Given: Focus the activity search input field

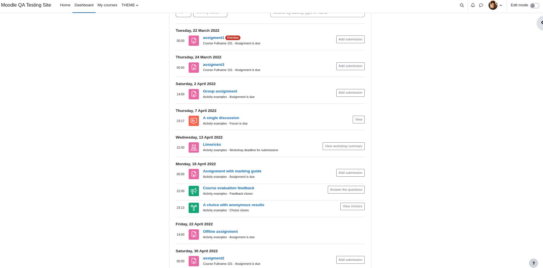Looking at the screenshot, I should 317,13.
